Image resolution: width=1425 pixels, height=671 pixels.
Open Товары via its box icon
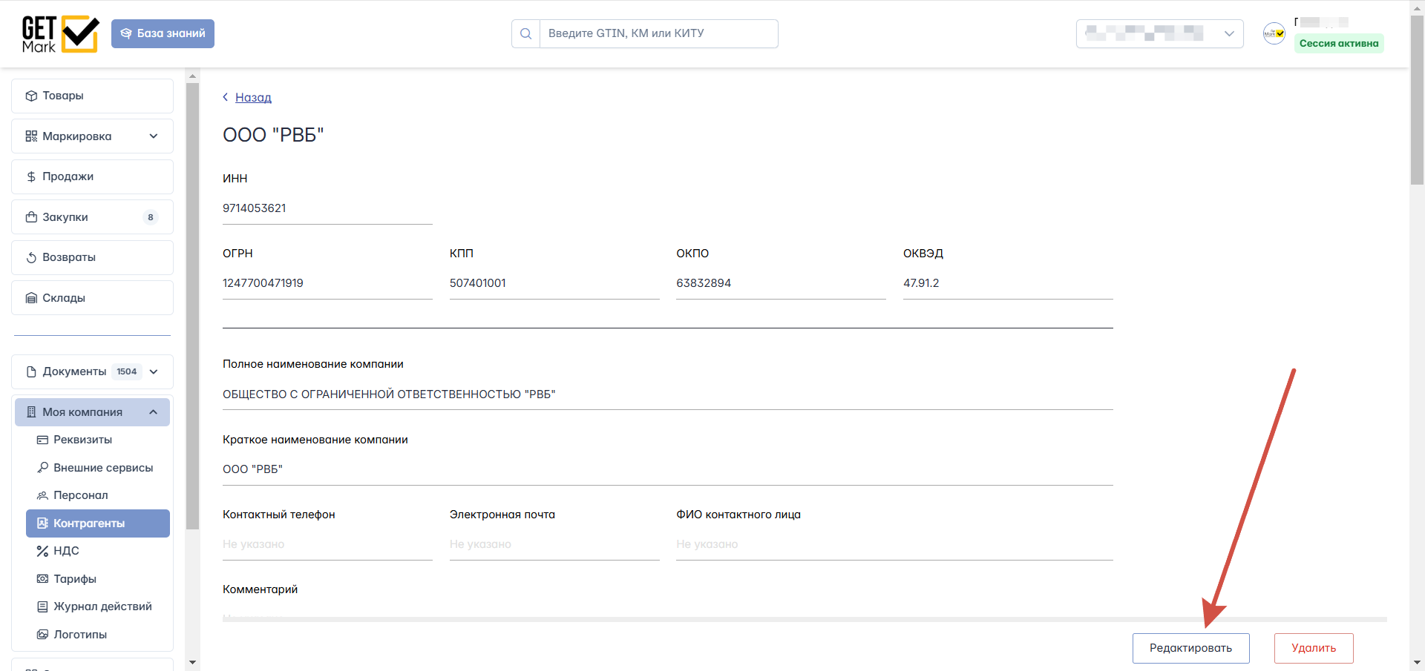click(31, 96)
